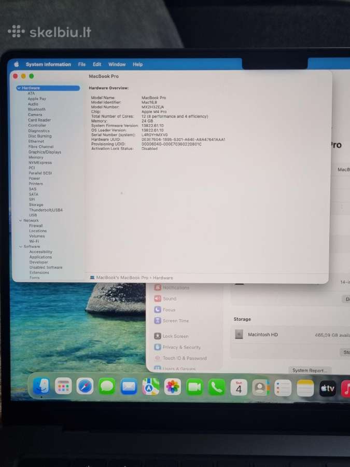Select Printers in the sidebar
Screen dimensions: 350x467
click(x=36, y=184)
